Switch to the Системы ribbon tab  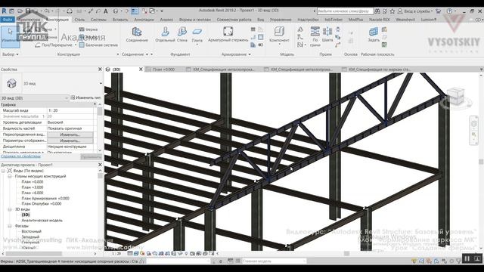[x=98, y=20]
